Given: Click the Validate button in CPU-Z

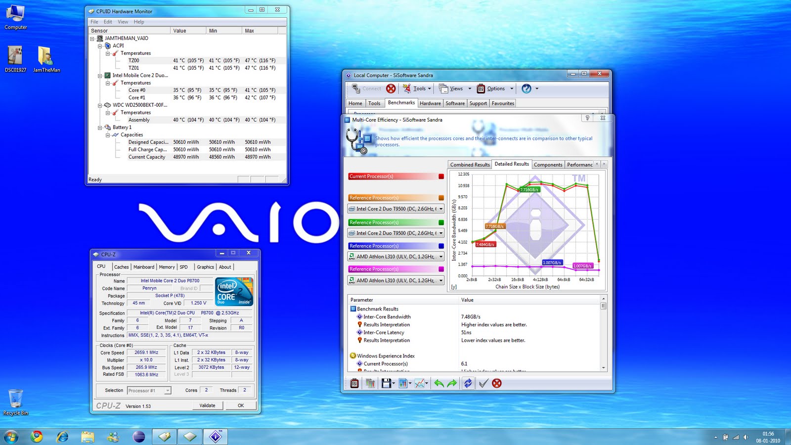Looking at the screenshot, I should tap(208, 405).
